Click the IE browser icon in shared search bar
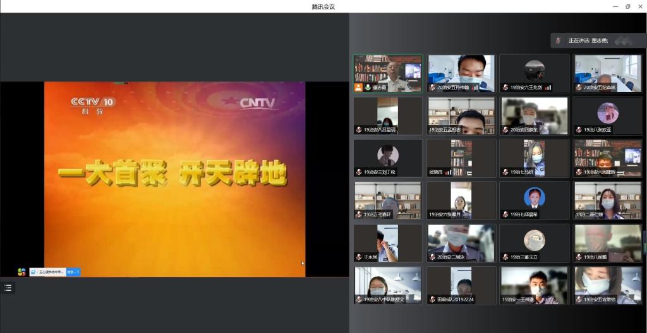647x333 pixels. [33, 272]
